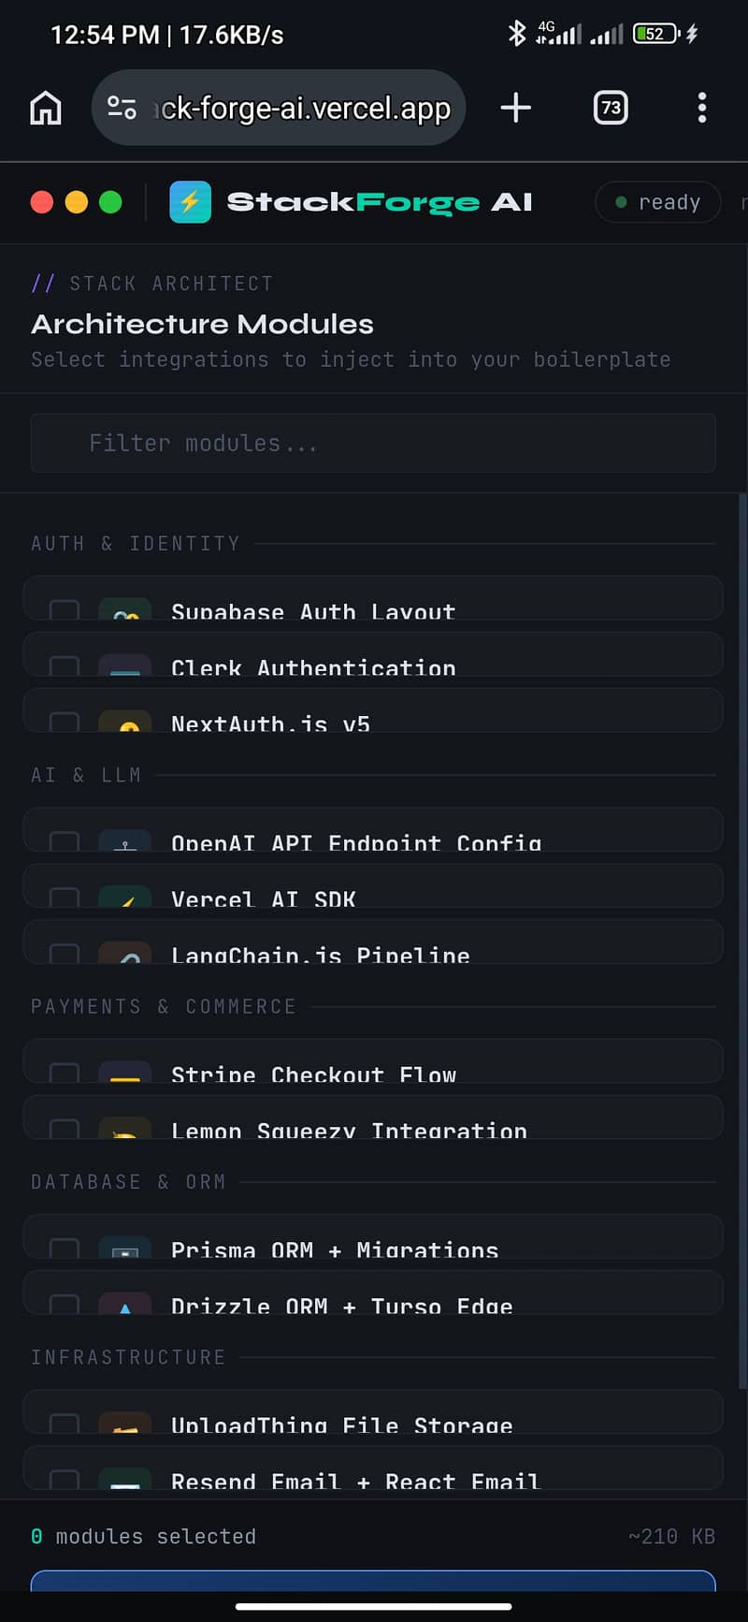748x1622 pixels.
Task: Click the StackForge AI lightning bolt logo
Action: coord(190,202)
